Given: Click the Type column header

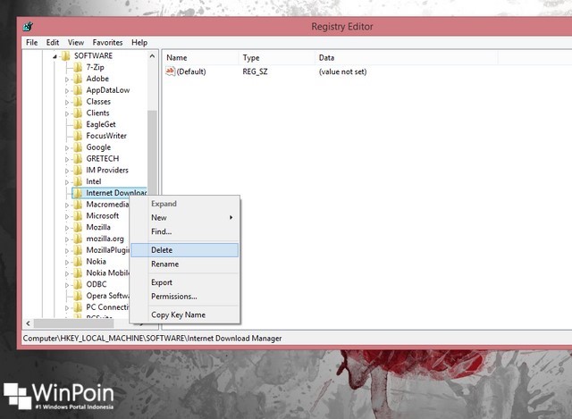Looking at the screenshot, I should tap(276, 57).
